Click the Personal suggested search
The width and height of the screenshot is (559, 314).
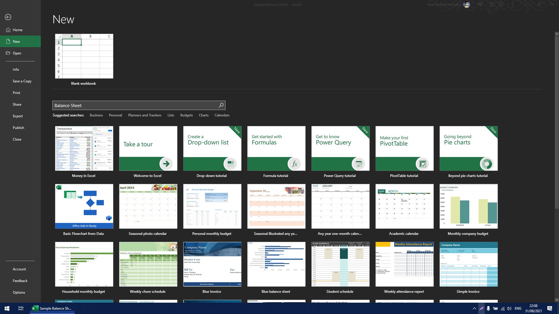[x=115, y=115]
